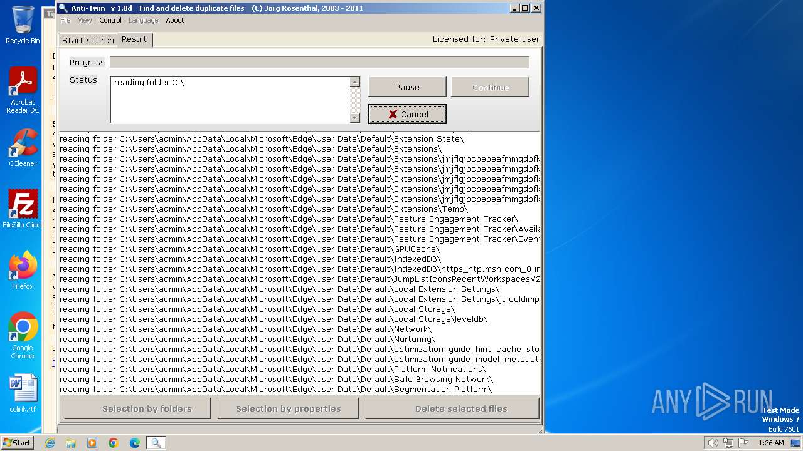Open the About menu
Screen dimensions: 803x451
pyautogui.click(x=175, y=20)
